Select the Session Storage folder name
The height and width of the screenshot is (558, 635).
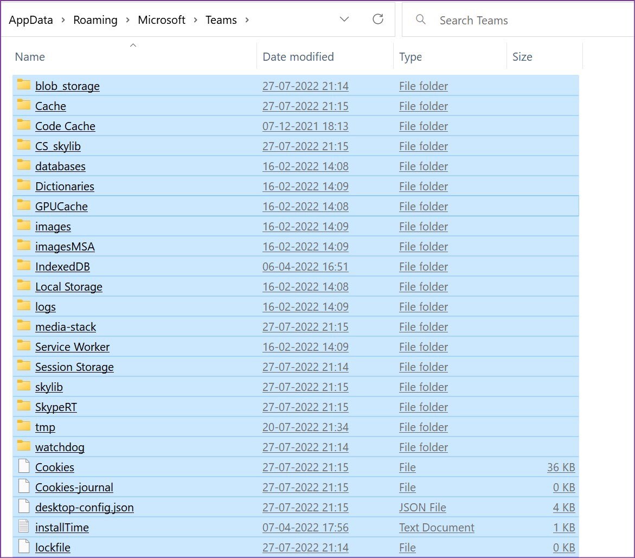(x=74, y=367)
